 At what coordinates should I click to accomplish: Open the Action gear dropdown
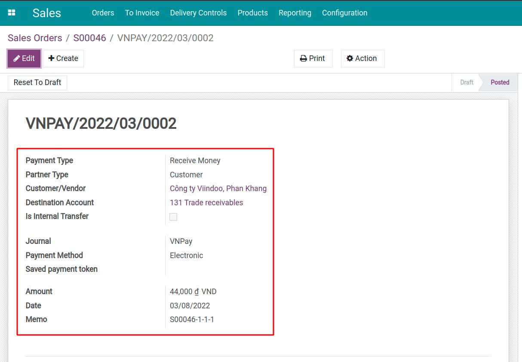[x=362, y=59]
